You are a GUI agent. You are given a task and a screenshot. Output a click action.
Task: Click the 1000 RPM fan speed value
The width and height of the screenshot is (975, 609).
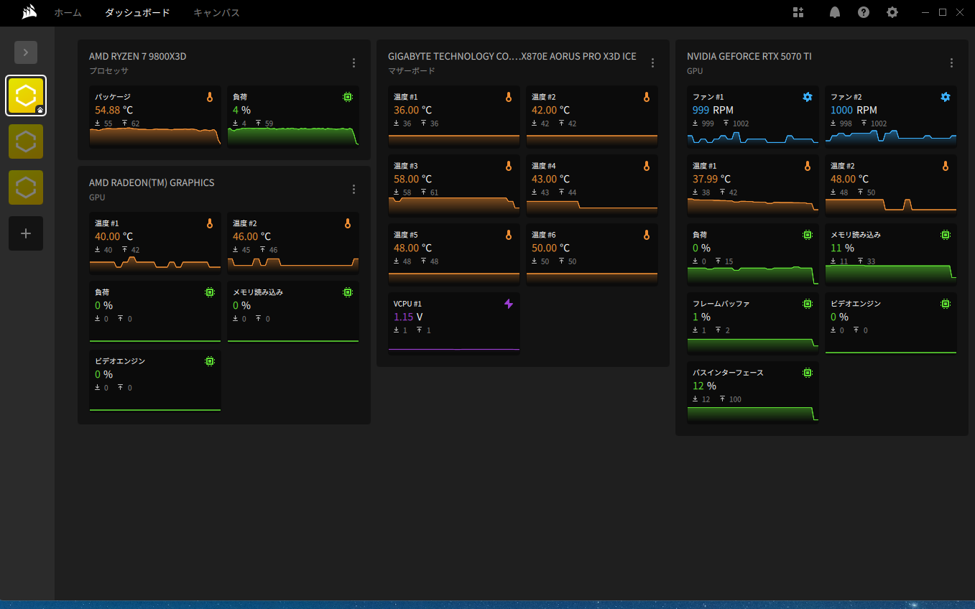pyautogui.click(x=854, y=111)
